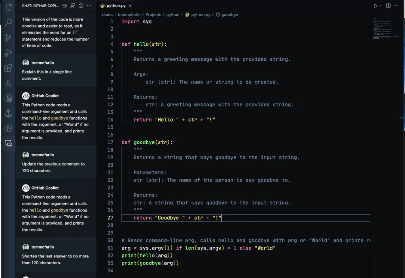
Task: Close the python.py tab
Action: tap(130, 6)
